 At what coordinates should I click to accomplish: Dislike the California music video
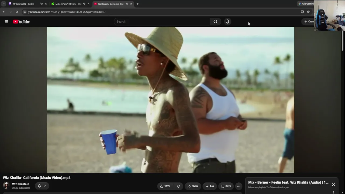pyautogui.click(x=178, y=186)
